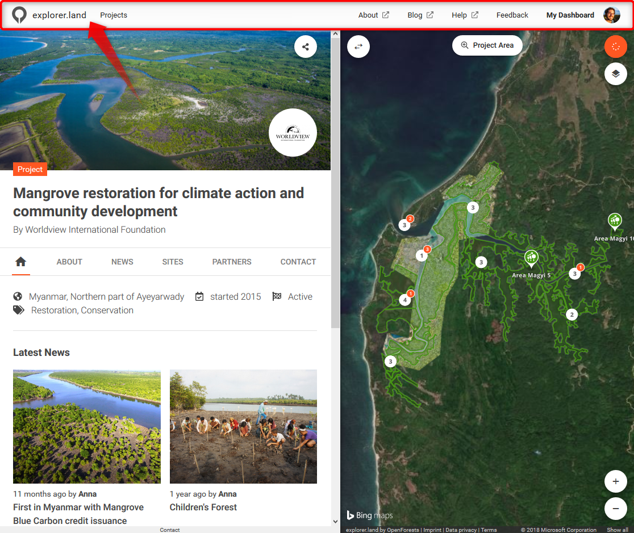634x533 pixels.
Task: Click the explorer.land logo
Action: [x=49, y=15]
